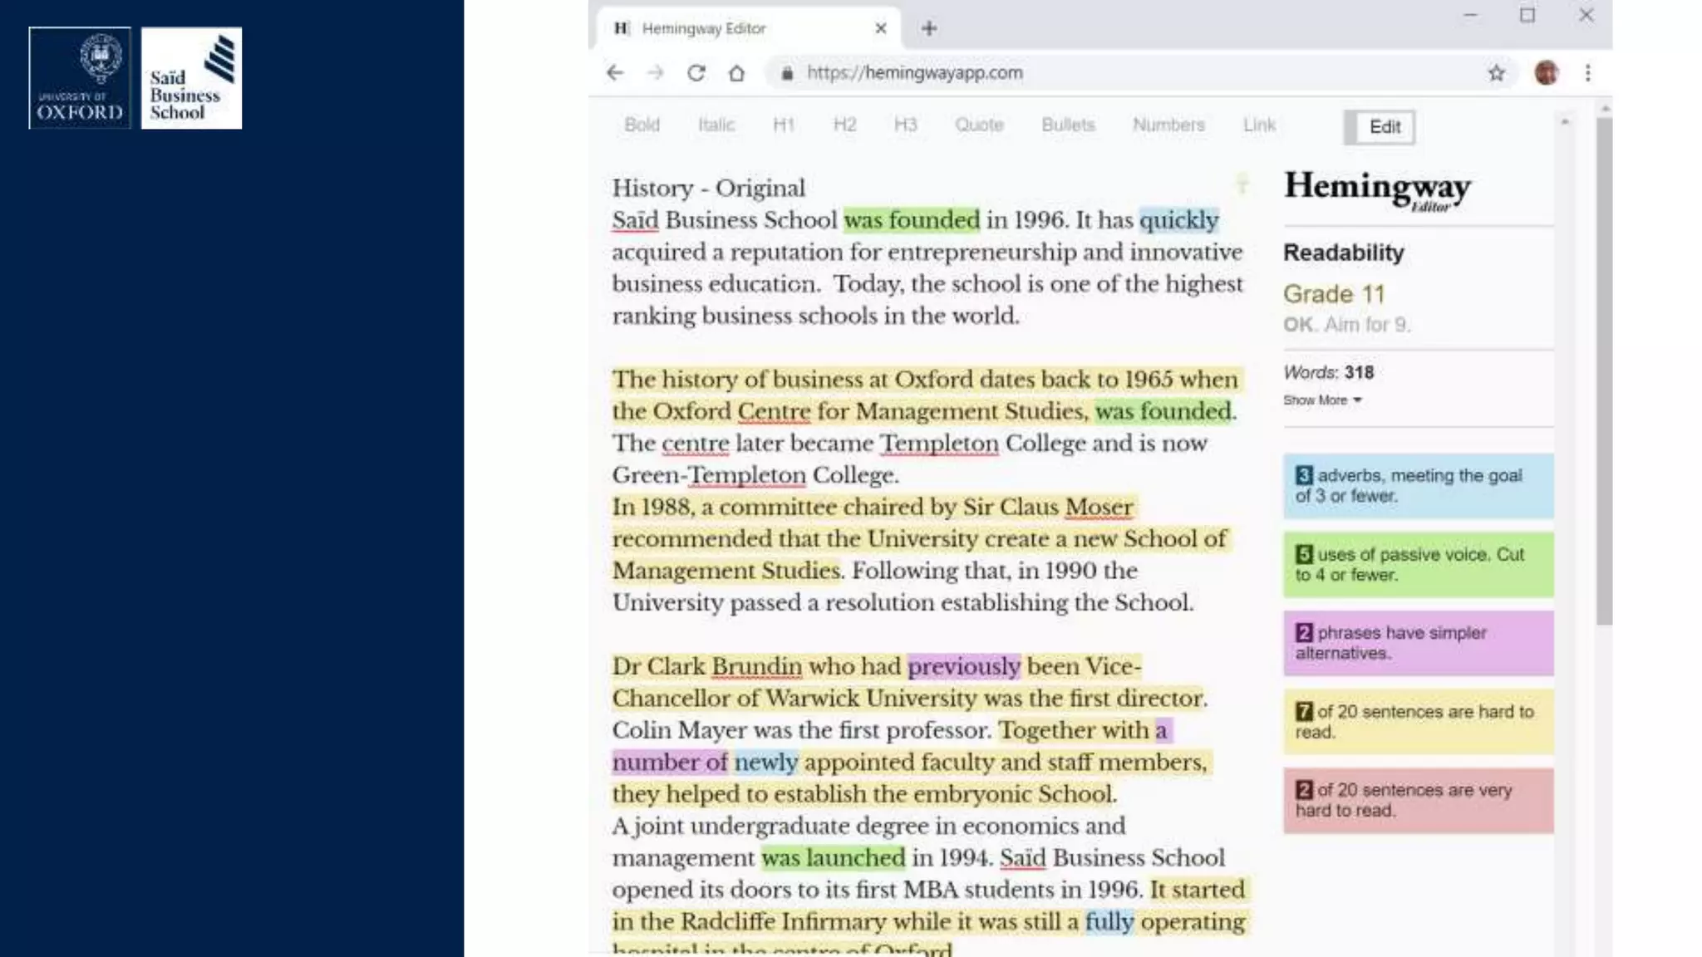Click the green passive voice box
The height and width of the screenshot is (957, 1702).
coord(1418,565)
